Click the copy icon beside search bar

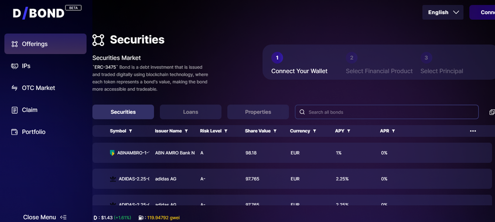coord(492,112)
